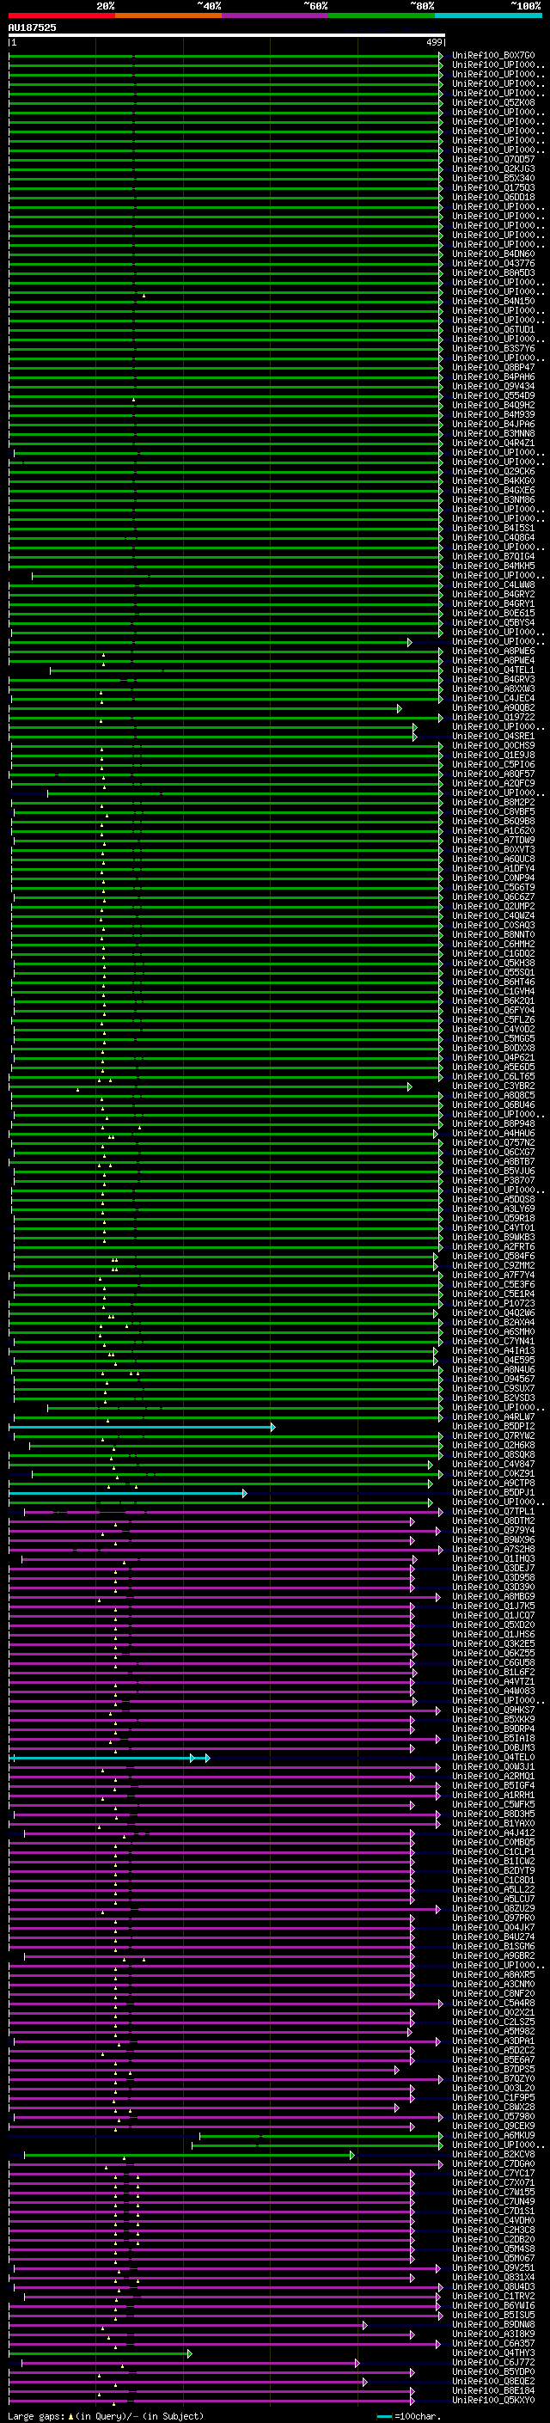The width and height of the screenshot is (550, 2423).
Task: Select hit label UniRef100_C0NP94
Action: pos(493,878)
